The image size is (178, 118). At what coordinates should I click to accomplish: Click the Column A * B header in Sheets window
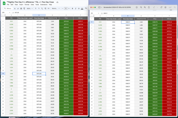point(52,18)
